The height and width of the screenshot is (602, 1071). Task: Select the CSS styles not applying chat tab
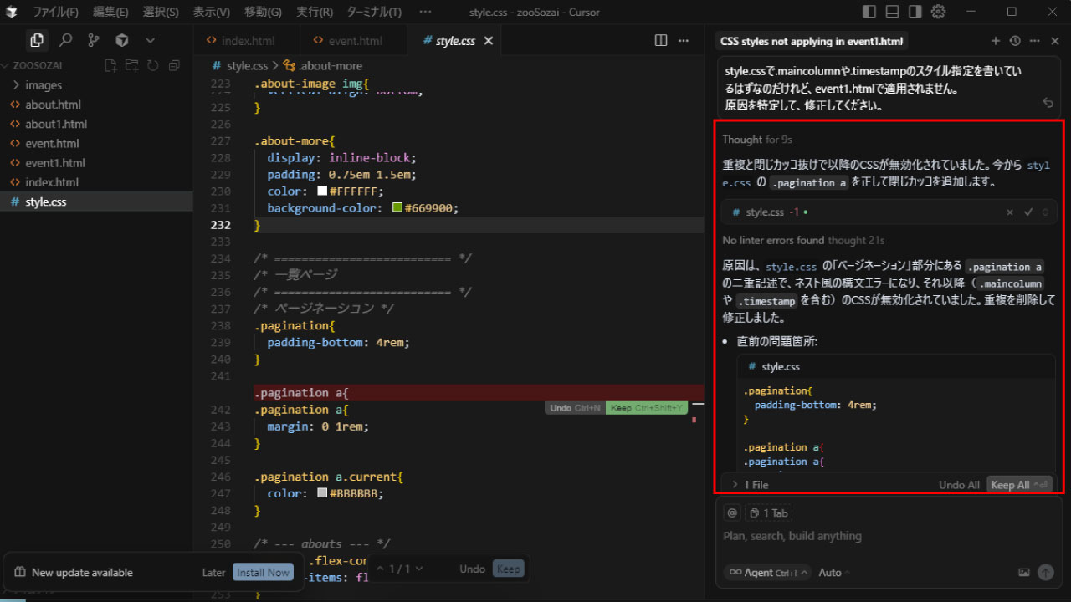pyautogui.click(x=811, y=41)
